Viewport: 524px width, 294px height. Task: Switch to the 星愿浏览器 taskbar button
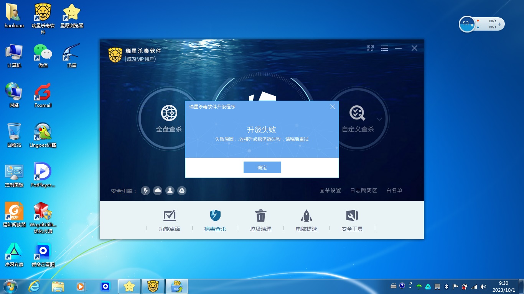[x=129, y=286]
